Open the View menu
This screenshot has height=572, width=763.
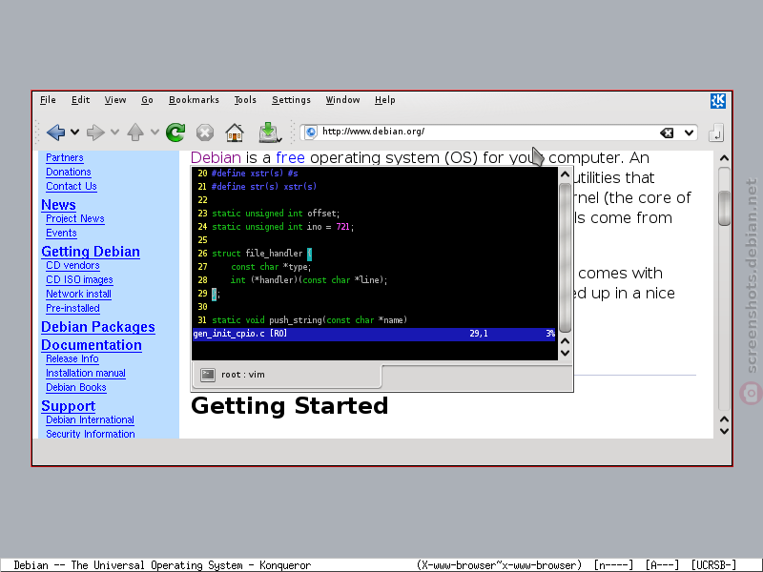coord(115,100)
